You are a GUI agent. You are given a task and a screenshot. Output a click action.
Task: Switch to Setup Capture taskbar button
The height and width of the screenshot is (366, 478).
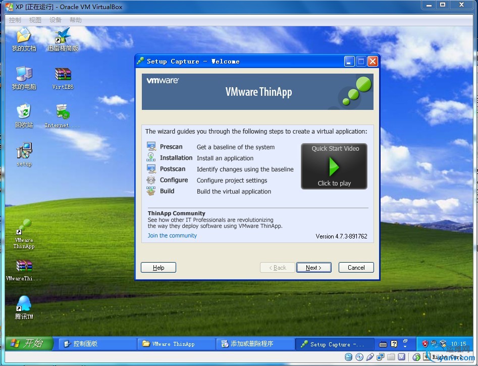pyautogui.click(x=335, y=344)
